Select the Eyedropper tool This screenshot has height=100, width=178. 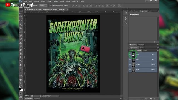coord(21,32)
